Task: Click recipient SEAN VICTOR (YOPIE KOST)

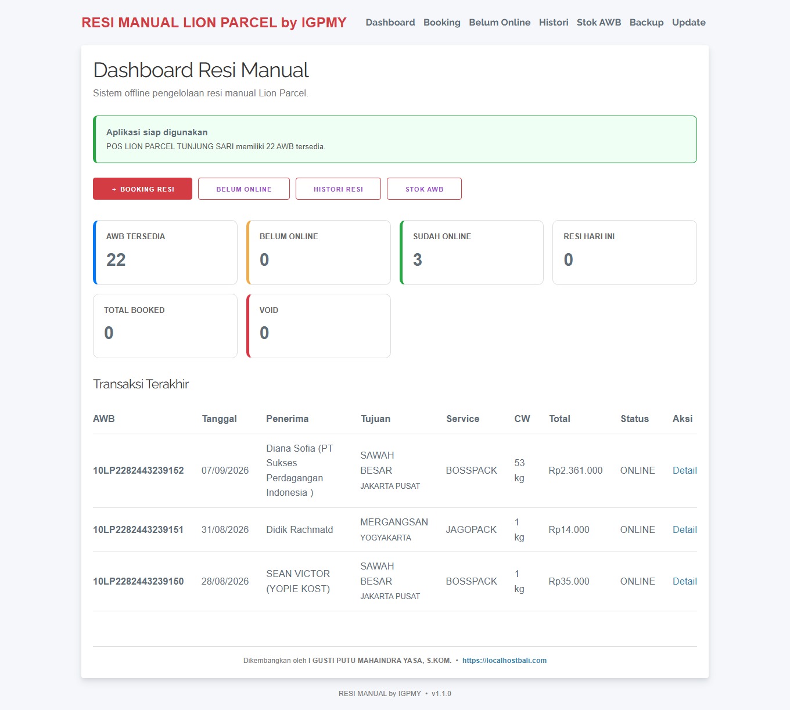Action: pyautogui.click(x=298, y=581)
